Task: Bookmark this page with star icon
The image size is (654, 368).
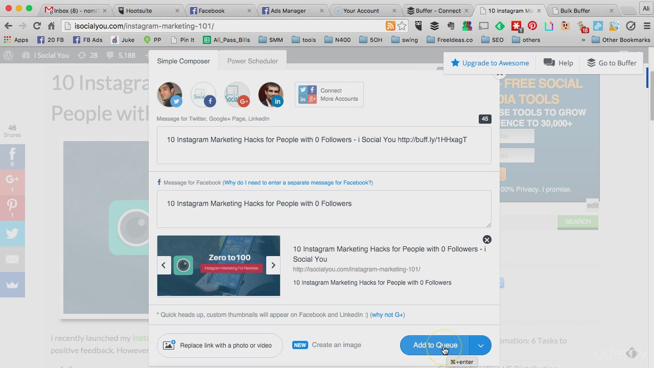Action: coord(402,26)
